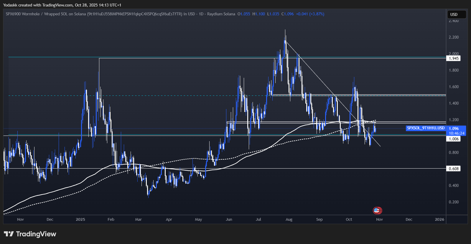
Task: Click the TradingView wordmark text at bottom
Action: 36,234
